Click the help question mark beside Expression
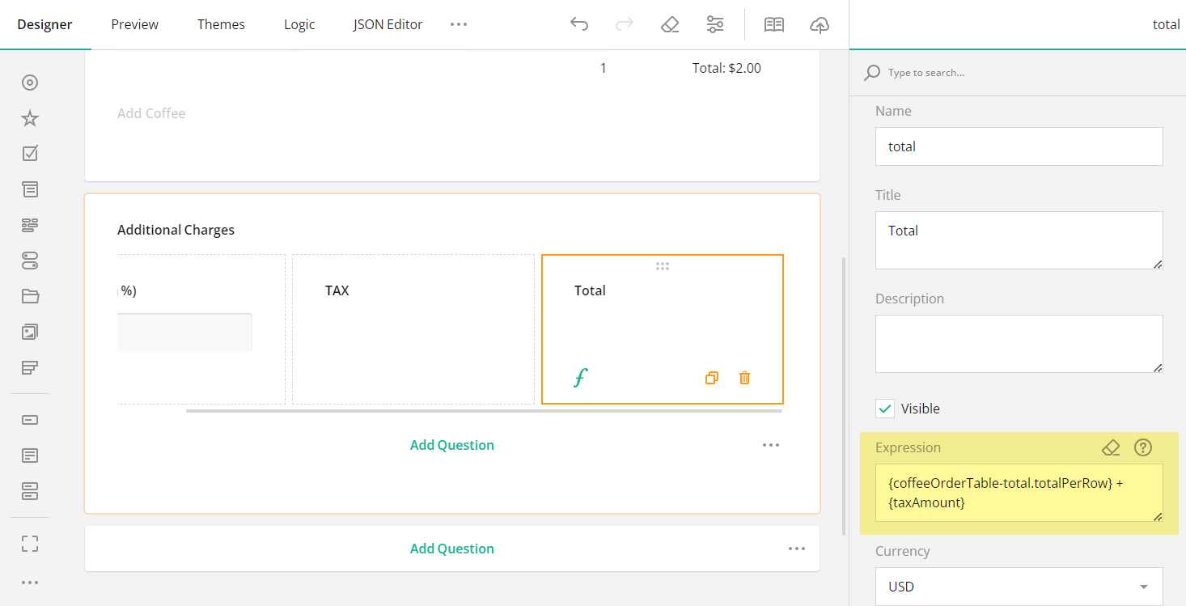This screenshot has width=1186, height=606. 1142,447
